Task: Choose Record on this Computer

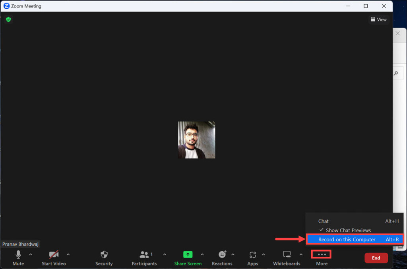Action: coord(347,239)
